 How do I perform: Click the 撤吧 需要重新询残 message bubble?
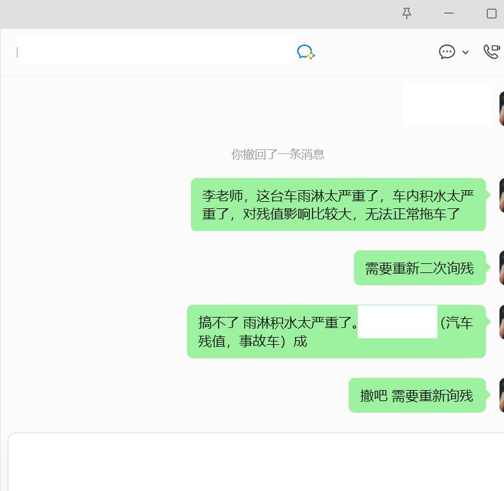pyautogui.click(x=417, y=395)
